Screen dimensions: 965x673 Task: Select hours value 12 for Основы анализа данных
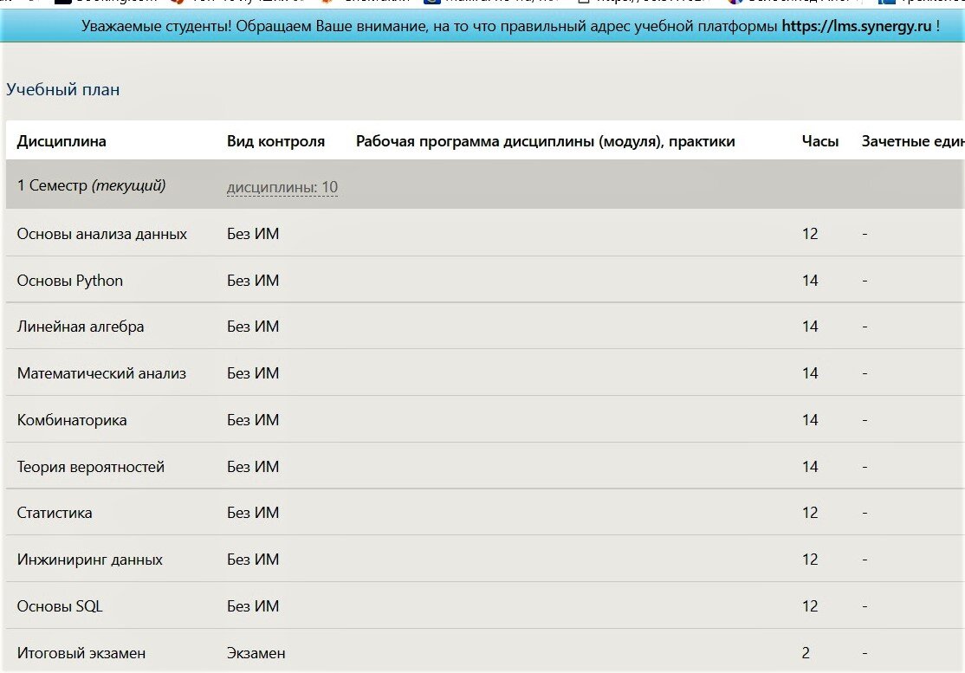pos(810,234)
